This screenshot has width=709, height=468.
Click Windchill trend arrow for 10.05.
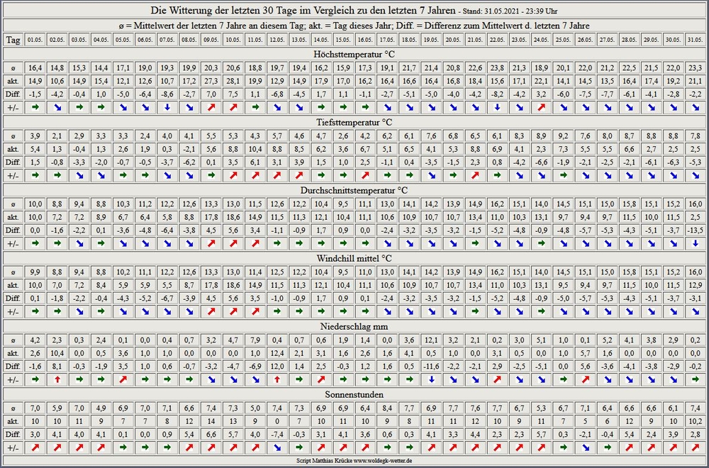coord(233,311)
